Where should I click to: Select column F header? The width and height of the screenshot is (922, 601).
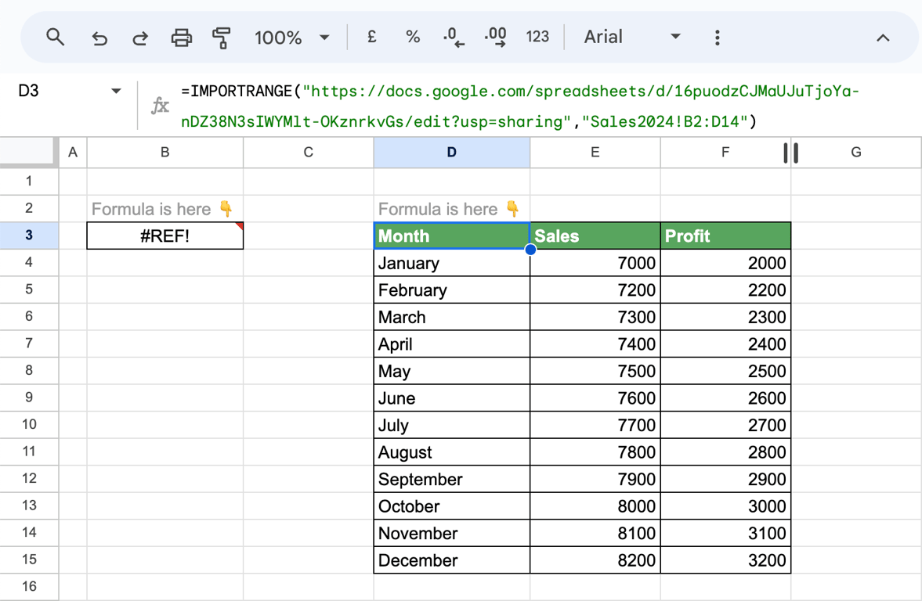click(x=725, y=152)
